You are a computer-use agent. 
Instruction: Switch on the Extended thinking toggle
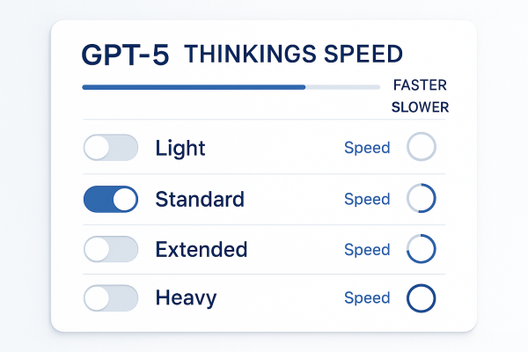(111, 249)
